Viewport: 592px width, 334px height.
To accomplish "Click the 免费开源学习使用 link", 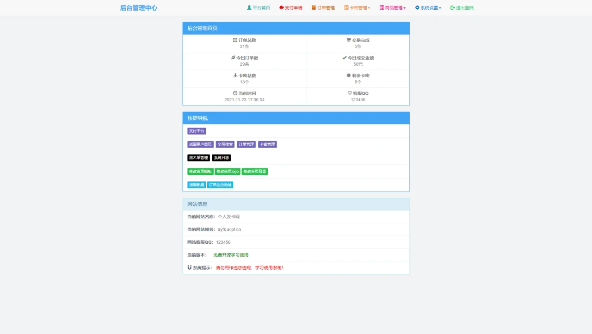I will (x=230, y=254).
